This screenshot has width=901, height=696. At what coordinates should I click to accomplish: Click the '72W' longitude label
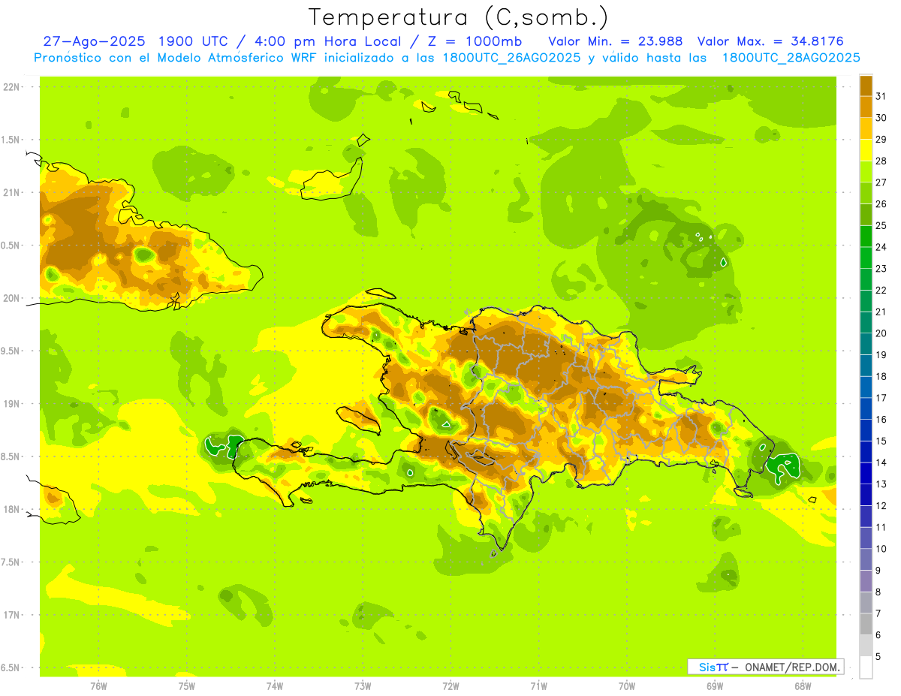pyautogui.click(x=450, y=686)
